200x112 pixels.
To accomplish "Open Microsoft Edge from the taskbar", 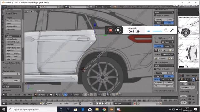I will point(82,109).
